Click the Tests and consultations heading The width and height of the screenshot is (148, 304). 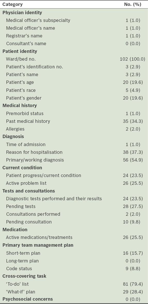[x=28, y=191]
